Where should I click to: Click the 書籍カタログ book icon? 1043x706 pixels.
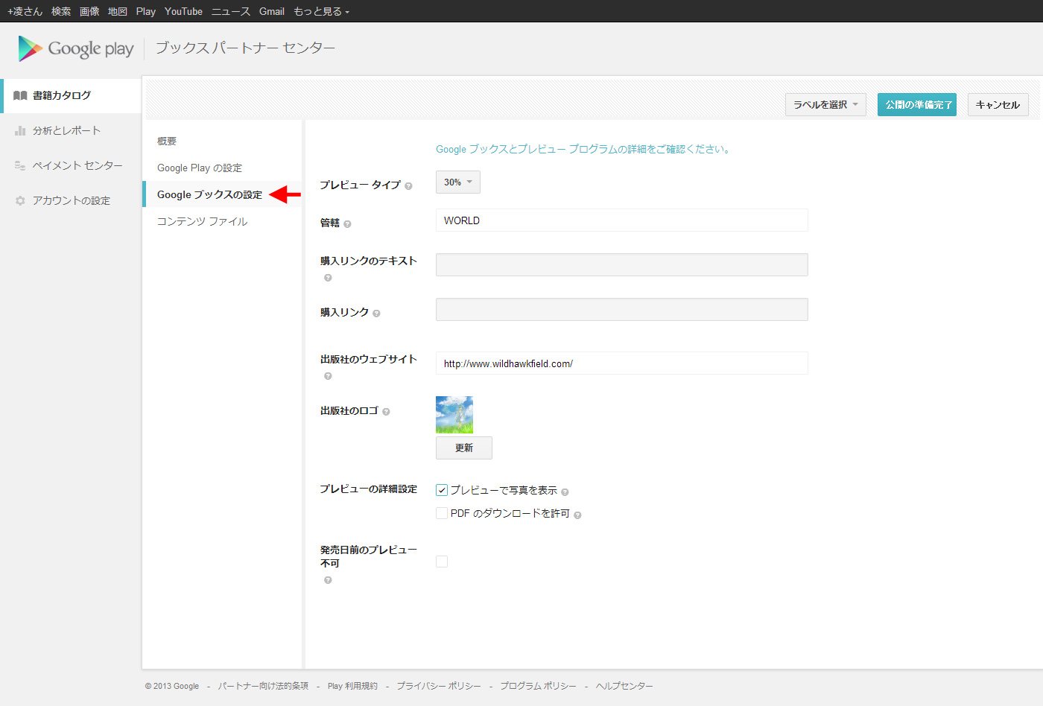pyautogui.click(x=20, y=95)
